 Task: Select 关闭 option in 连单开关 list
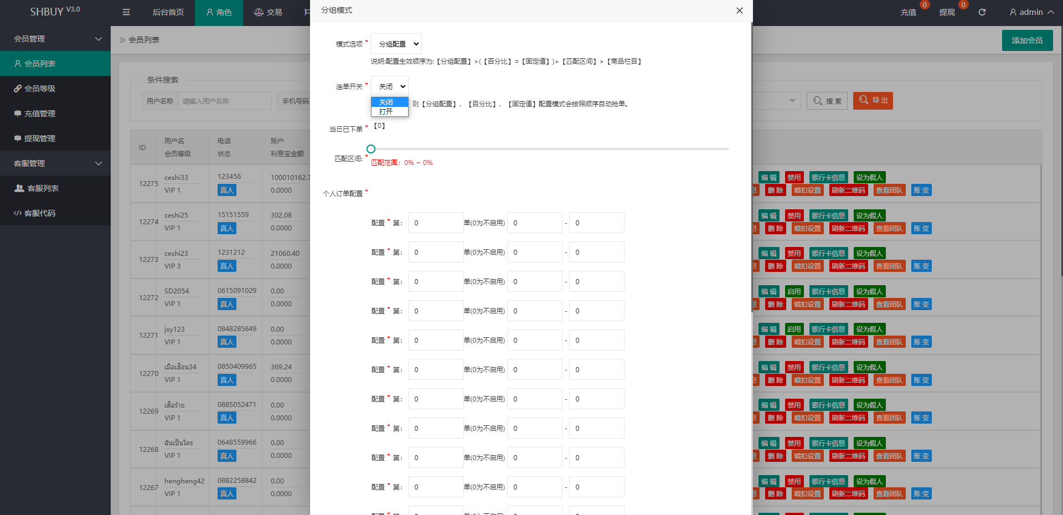386,102
